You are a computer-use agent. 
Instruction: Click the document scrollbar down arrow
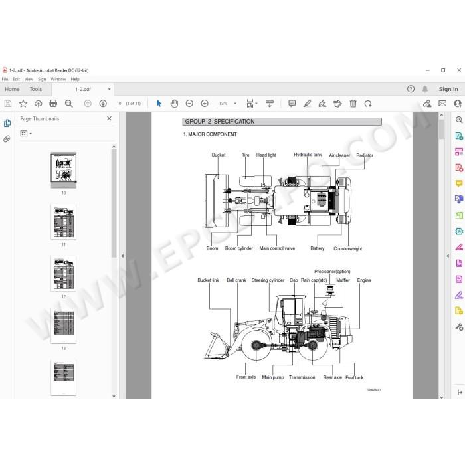(442, 397)
